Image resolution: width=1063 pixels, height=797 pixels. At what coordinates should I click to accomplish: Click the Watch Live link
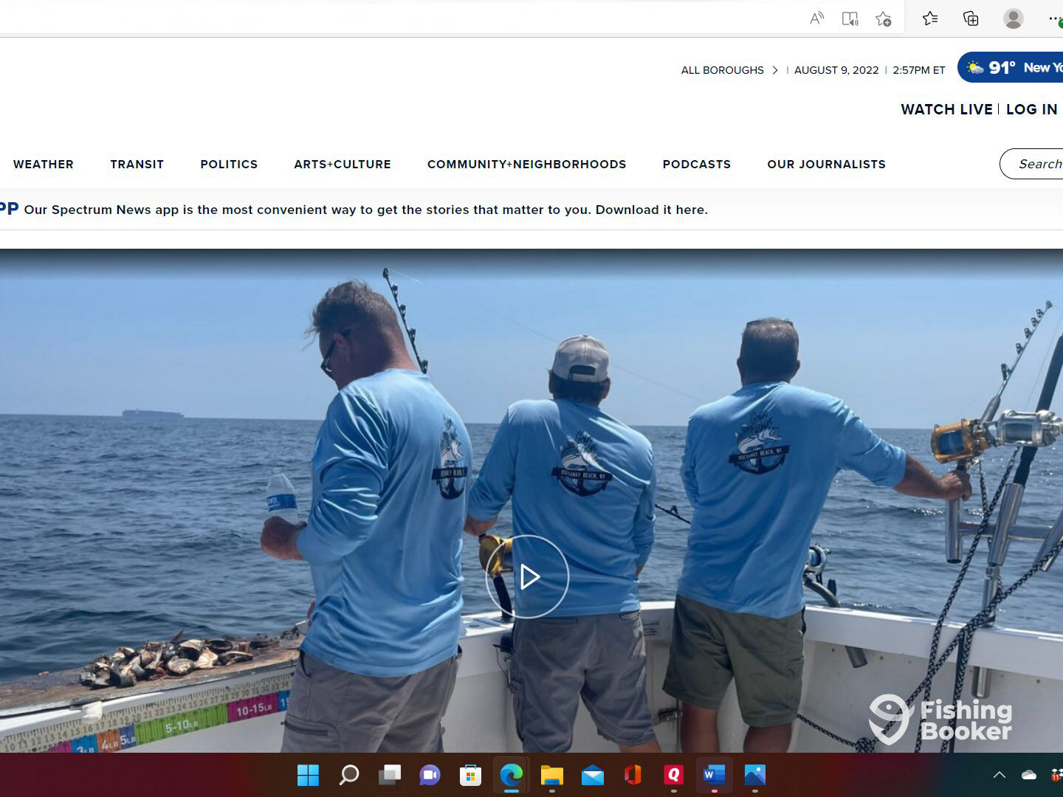pyautogui.click(x=946, y=109)
